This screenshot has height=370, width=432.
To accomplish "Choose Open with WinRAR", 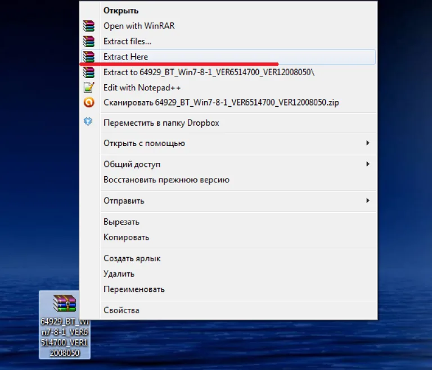I will 229,26.
